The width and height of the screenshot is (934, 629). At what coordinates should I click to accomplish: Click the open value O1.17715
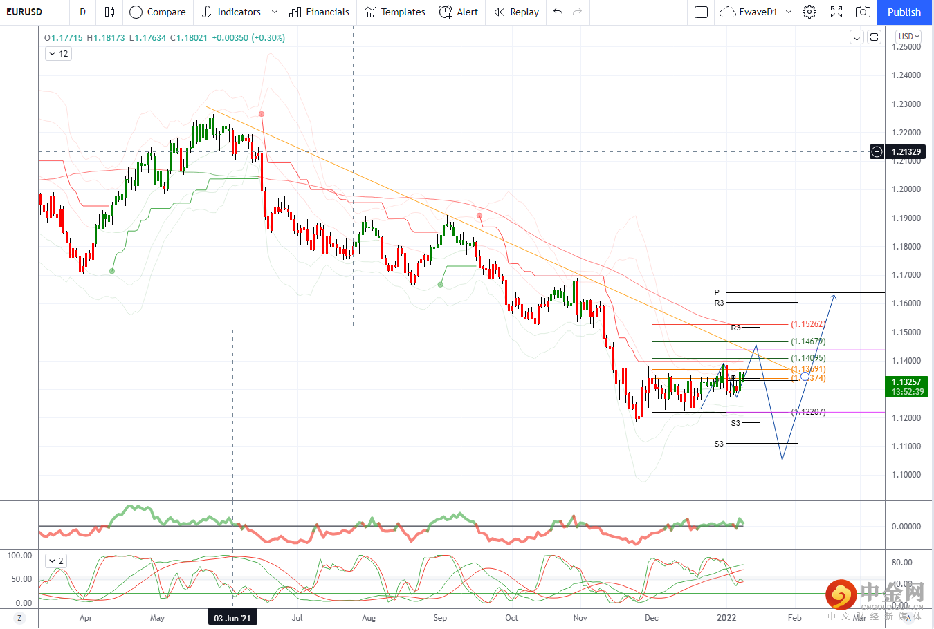point(64,38)
